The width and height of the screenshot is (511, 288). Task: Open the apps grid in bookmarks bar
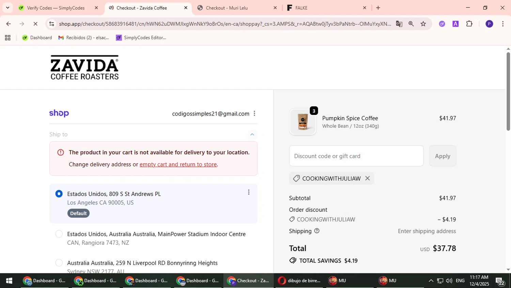(7, 38)
